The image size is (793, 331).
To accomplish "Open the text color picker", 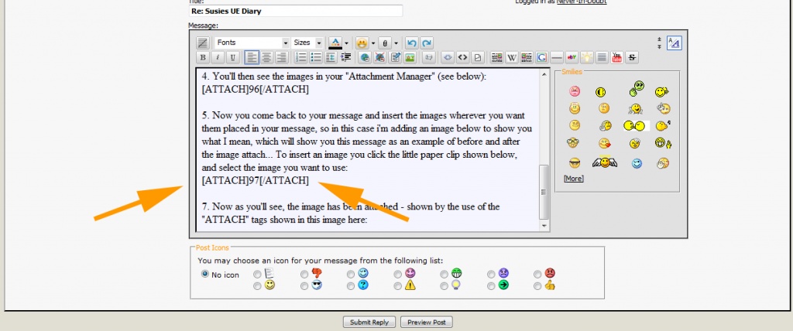I will (x=346, y=43).
